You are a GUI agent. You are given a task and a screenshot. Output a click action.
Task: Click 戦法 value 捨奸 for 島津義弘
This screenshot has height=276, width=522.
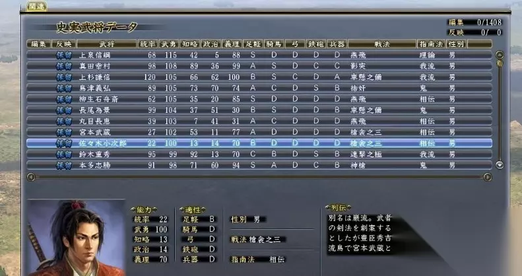[358, 88]
